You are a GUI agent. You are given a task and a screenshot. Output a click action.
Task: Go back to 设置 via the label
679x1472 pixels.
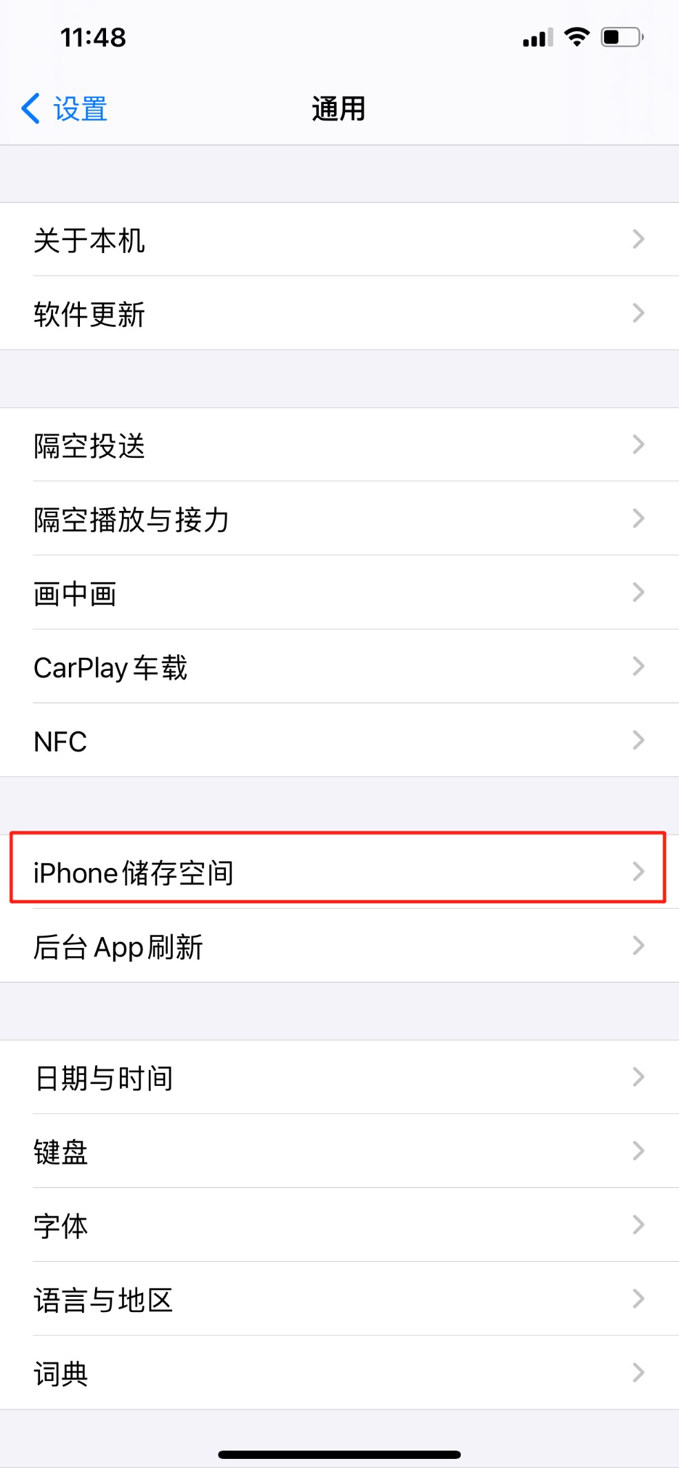(x=81, y=109)
